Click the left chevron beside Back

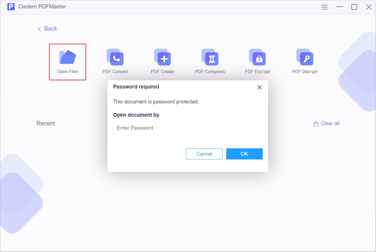click(39, 29)
